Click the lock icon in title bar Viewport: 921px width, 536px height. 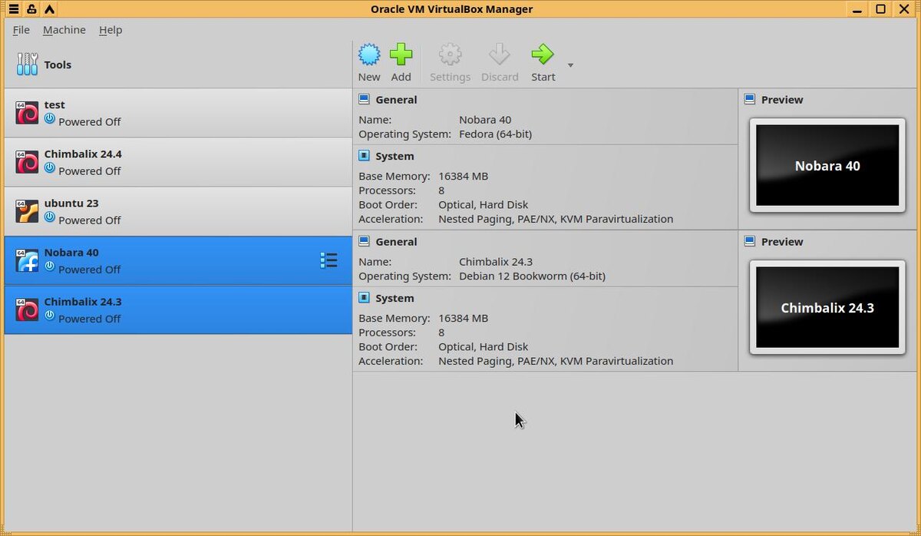tap(31, 9)
